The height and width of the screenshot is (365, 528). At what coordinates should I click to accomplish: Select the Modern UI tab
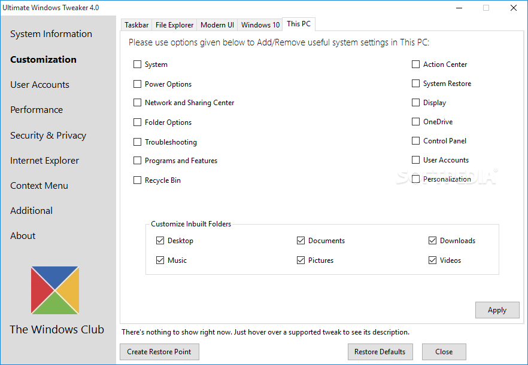217,25
